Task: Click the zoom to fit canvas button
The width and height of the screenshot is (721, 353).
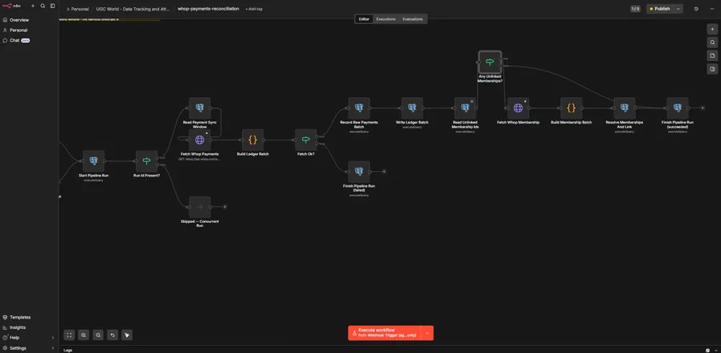Action: click(69, 335)
